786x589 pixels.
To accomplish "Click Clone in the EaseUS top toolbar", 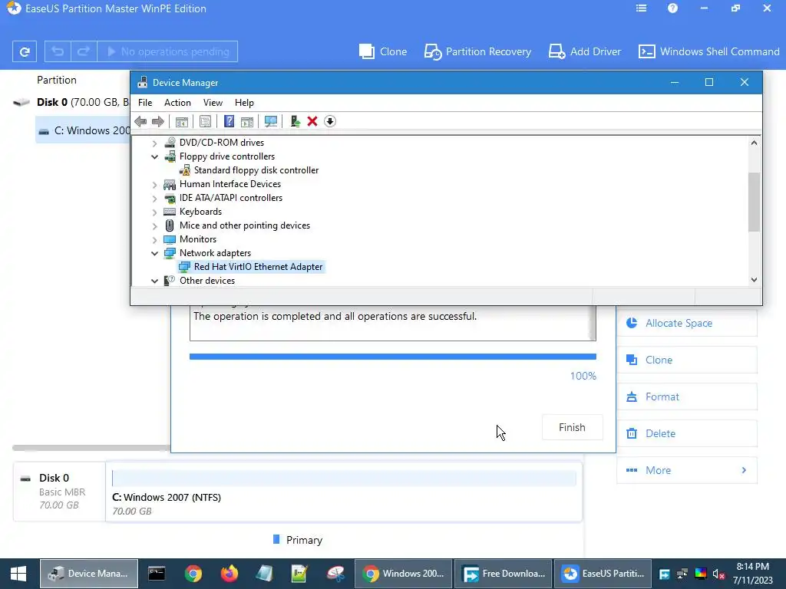I will (383, 51).
